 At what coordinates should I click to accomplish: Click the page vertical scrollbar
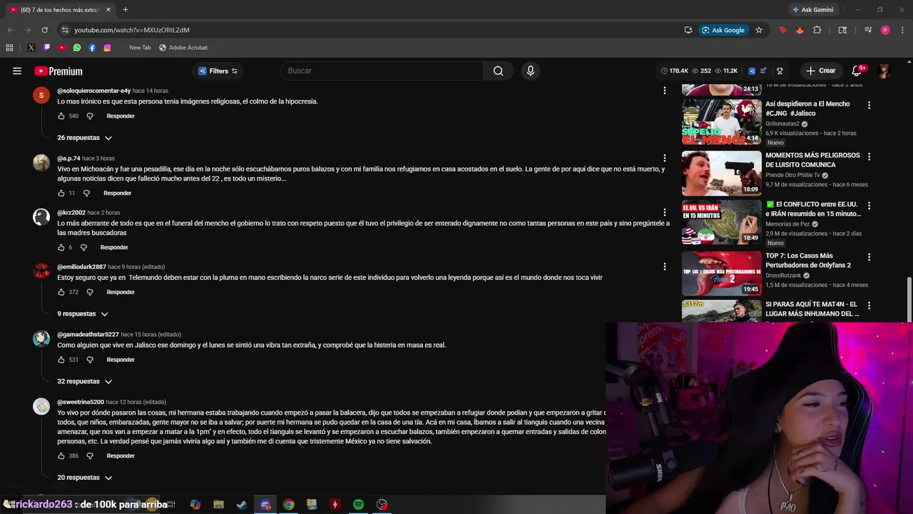(909, 300)
